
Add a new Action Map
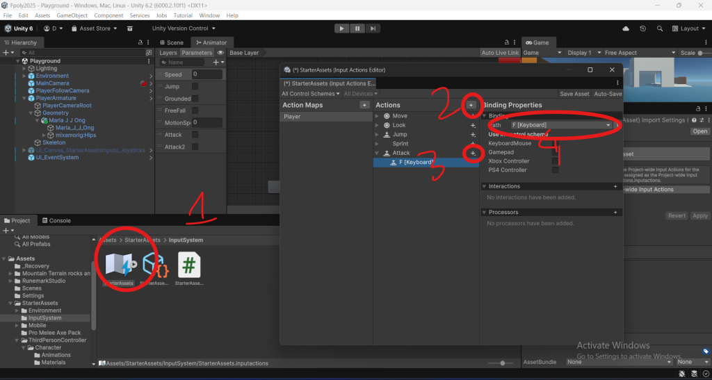[364, 105]
